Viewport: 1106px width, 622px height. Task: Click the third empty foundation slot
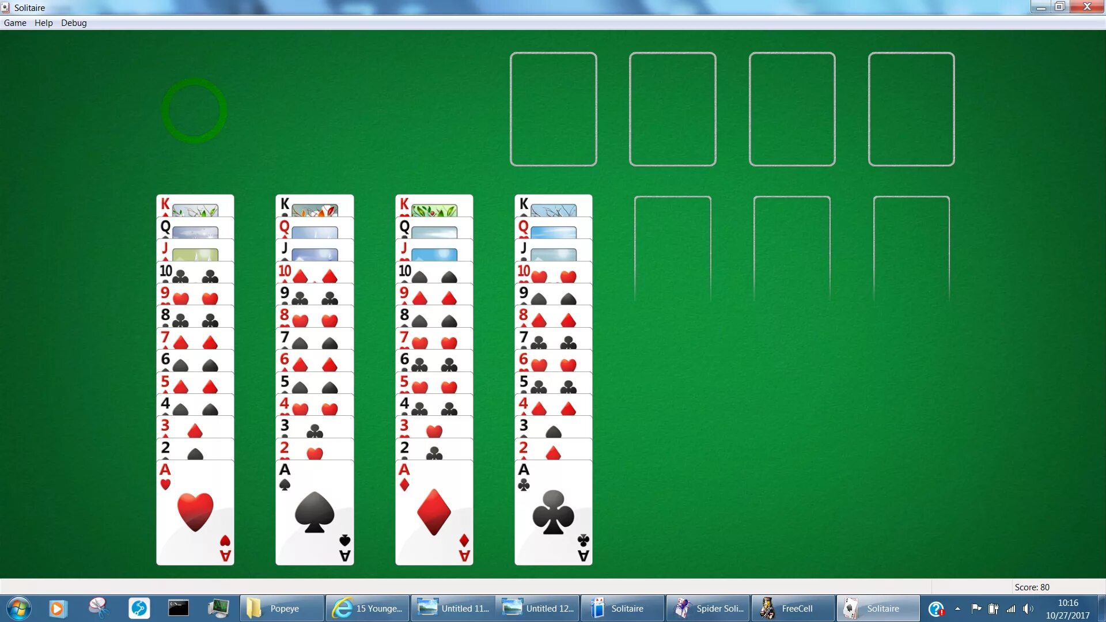click(x=791, y=109)
